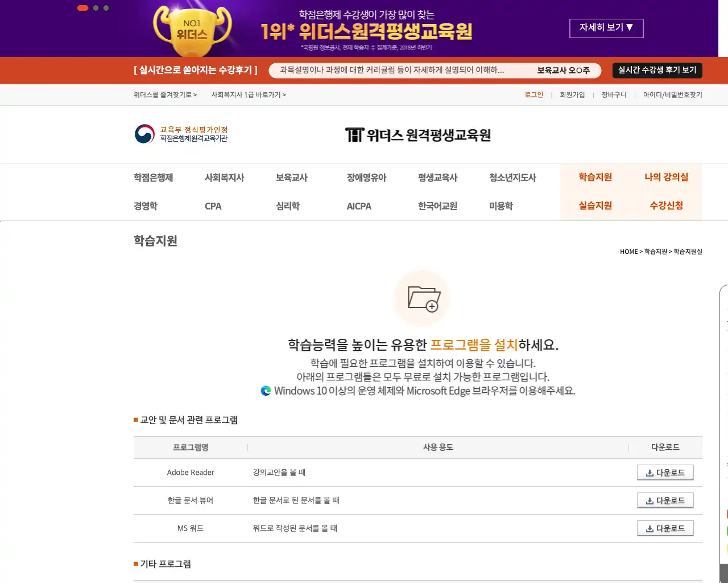Viewport: 728px width, 583px height.
Task: Click the Microsoft Edge browser icon
Action: (x=266, y=391)
